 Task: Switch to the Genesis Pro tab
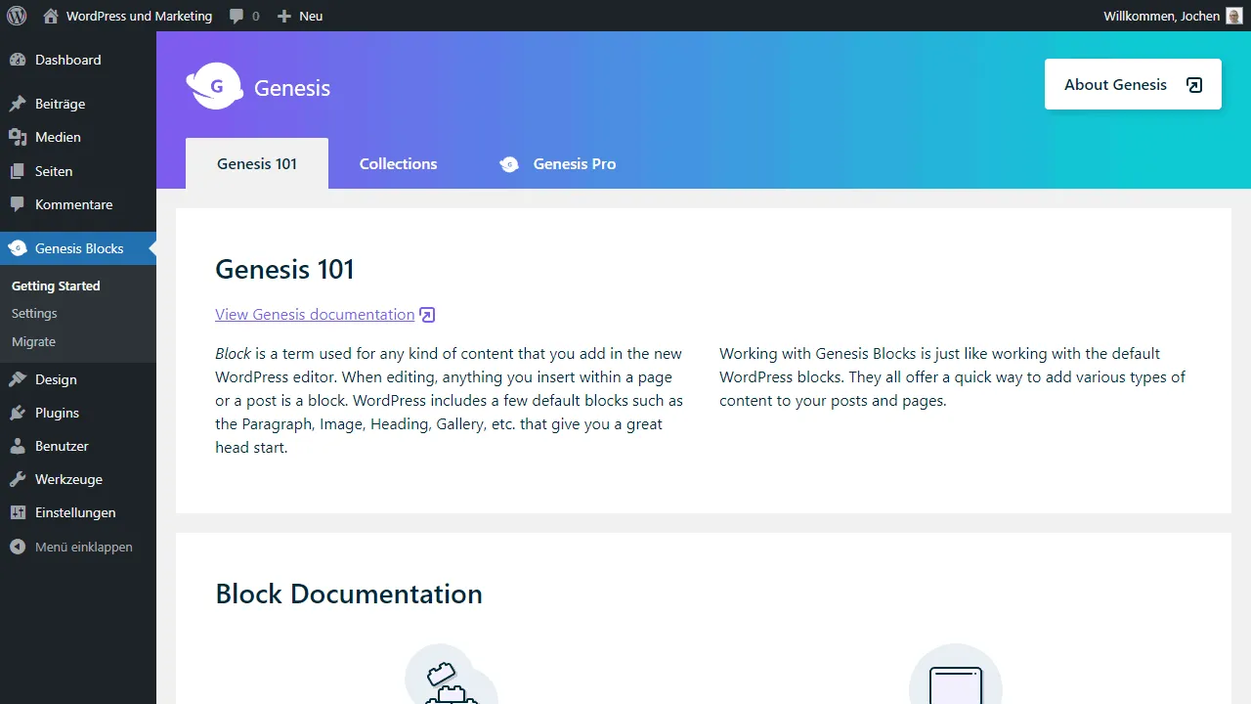[558, 163]
